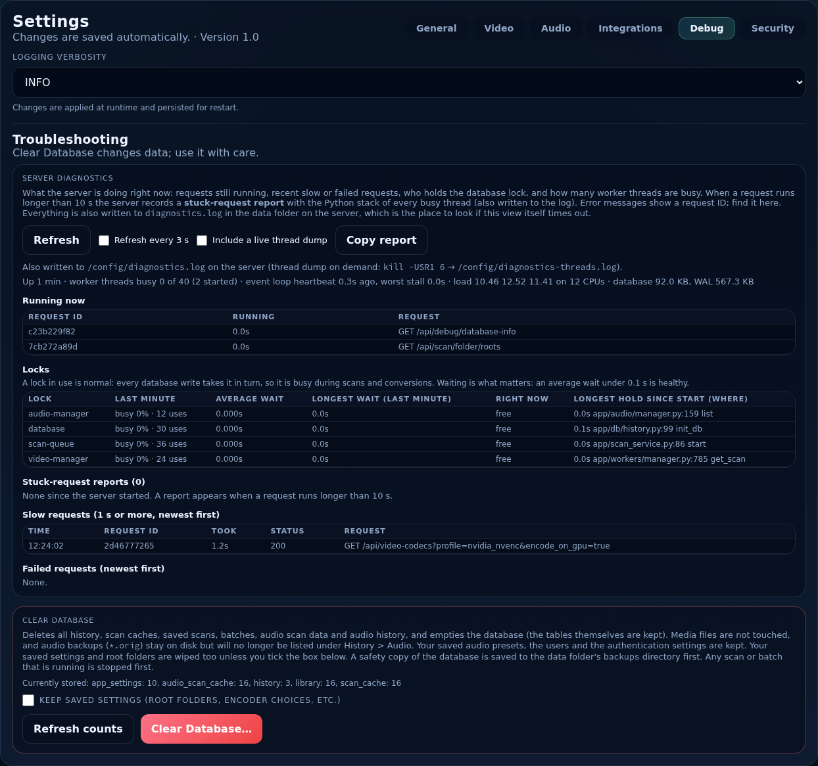Click the Refresh diagnostics button

click(57, 240)
